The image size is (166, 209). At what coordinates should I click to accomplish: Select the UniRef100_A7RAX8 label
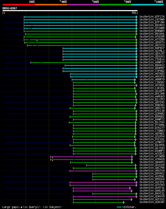coord(152,159)
